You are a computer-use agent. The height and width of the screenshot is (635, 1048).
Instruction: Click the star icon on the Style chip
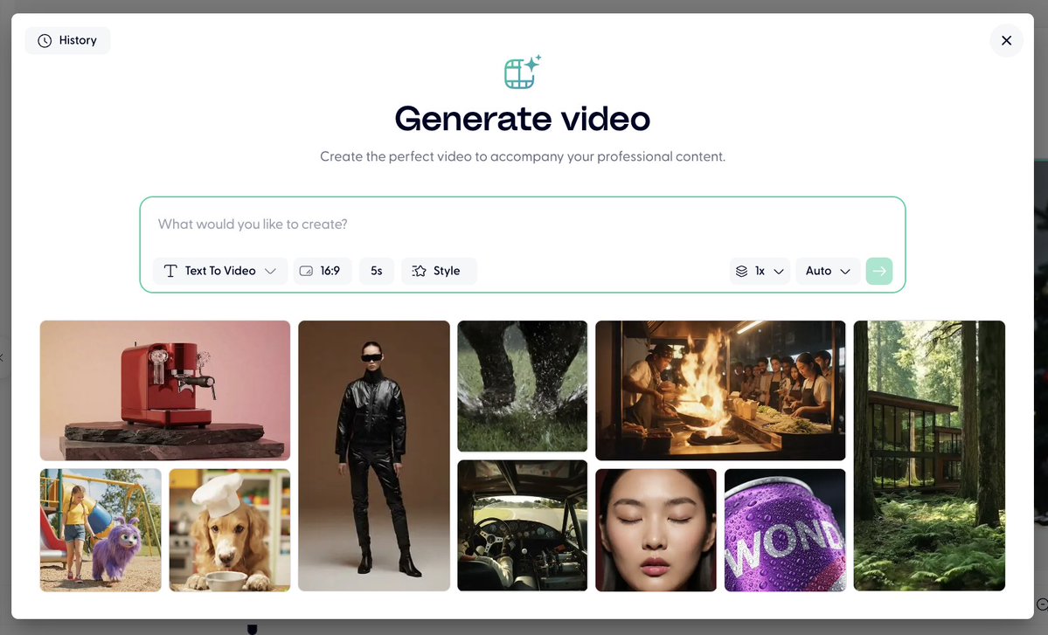tap(418, 271)
